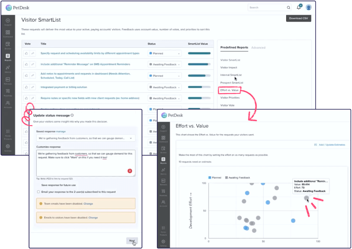352x249 pixels.
Task: Switch to Predefined Reports tab
Action: [234, 47]
